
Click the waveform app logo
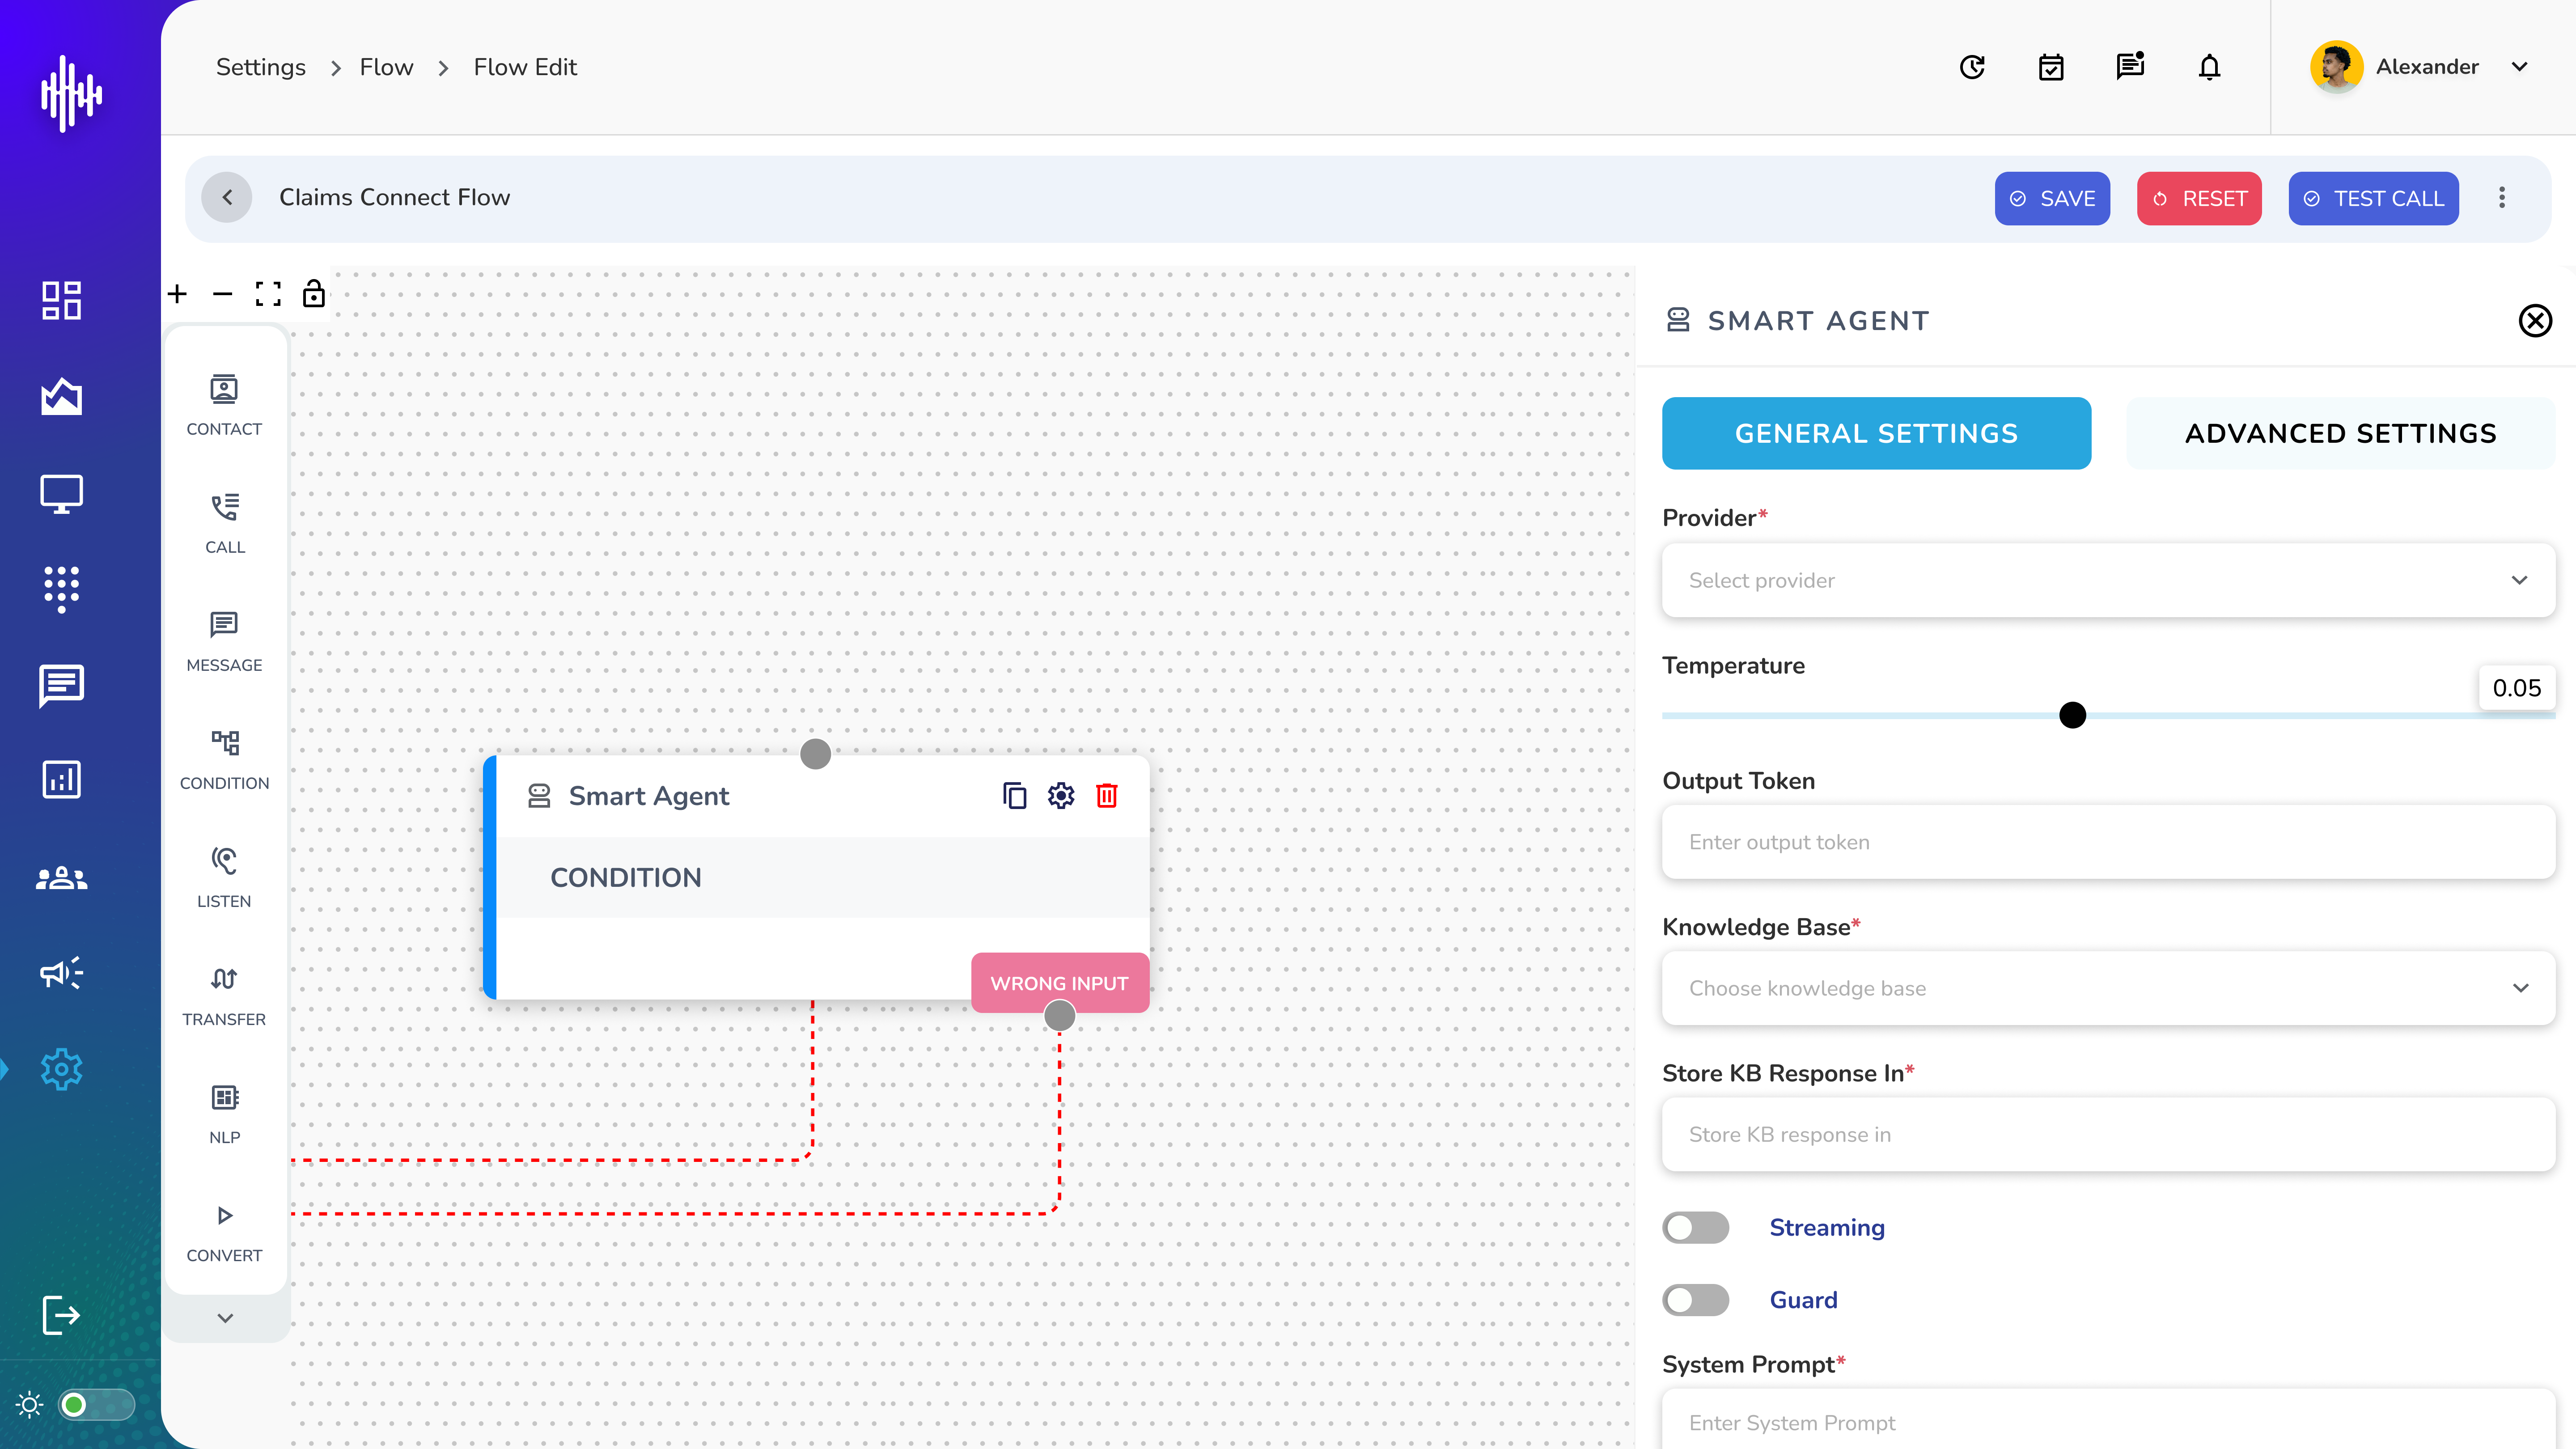(71, 93)
